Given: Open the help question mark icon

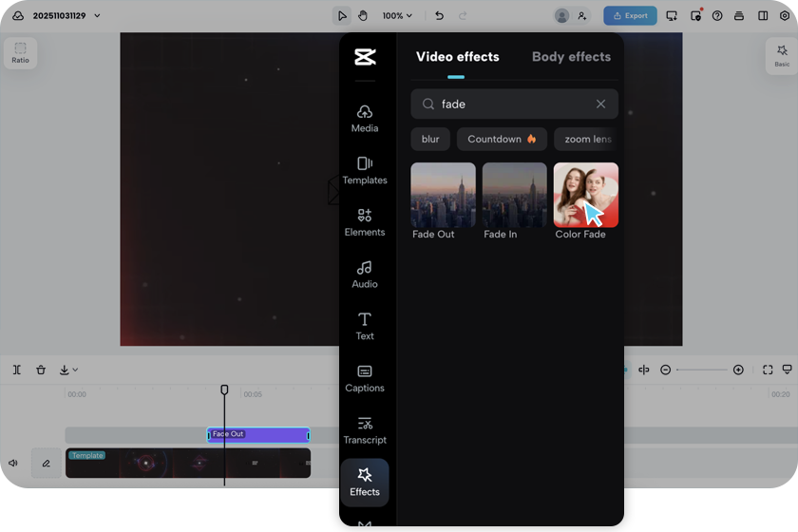Looking at the screenshot, I should tap(717, 16).
